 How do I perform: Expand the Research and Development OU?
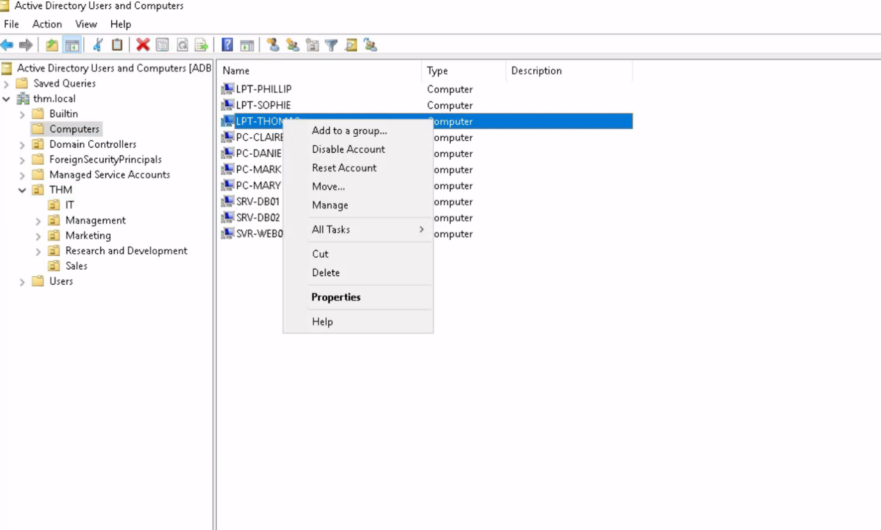pos(38,251)
